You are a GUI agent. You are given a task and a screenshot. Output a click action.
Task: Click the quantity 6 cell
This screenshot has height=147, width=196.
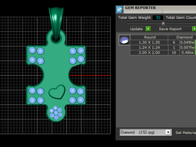click(174, 42)
